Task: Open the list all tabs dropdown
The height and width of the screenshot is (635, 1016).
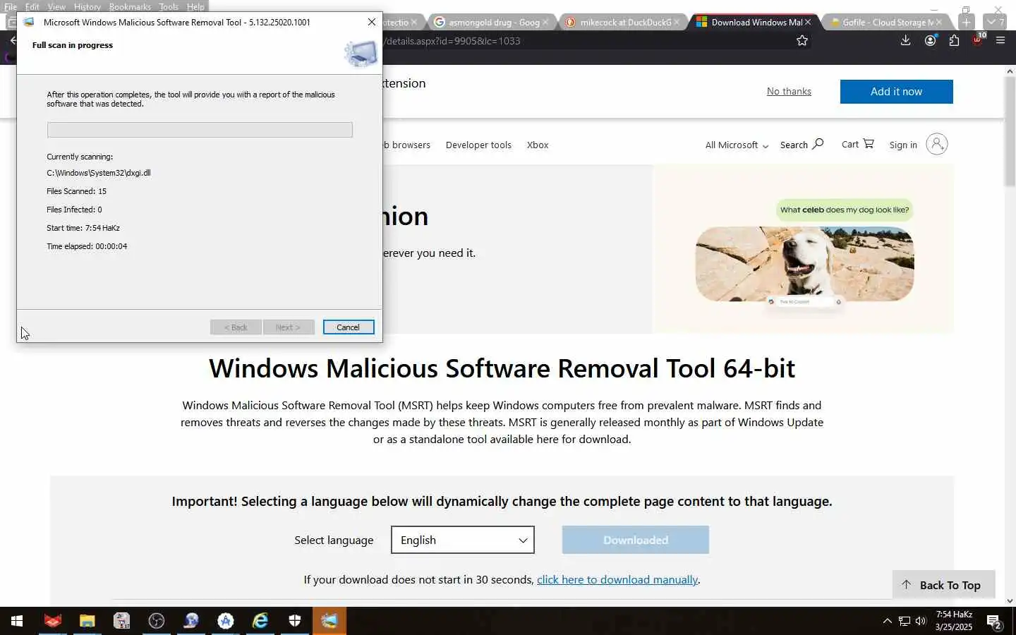Action: click(x=996, y=22)
